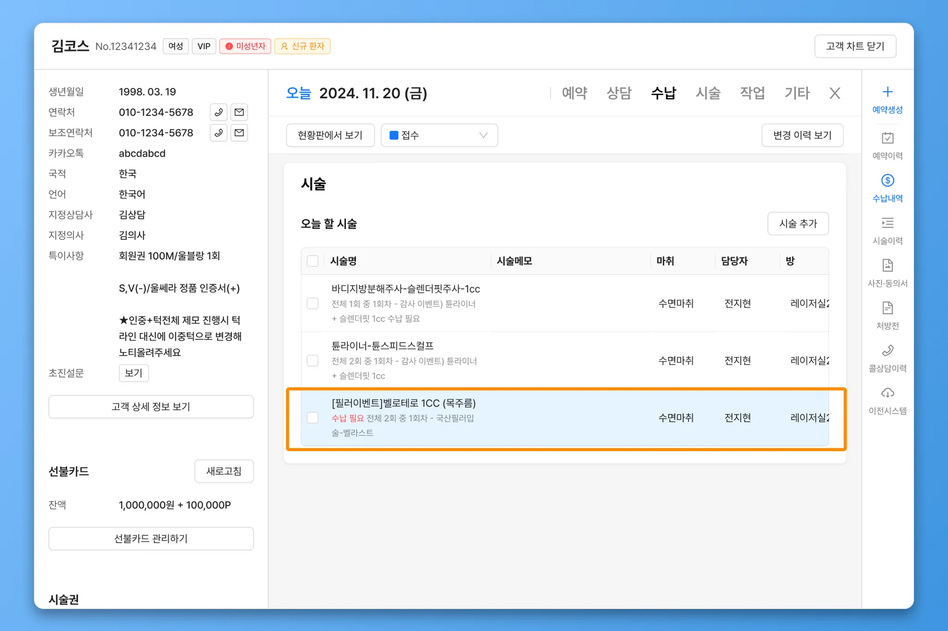The image size is (948, 631).
Task: Refresh 선불카드 with 새로고침 button
Action: [224, 472]
